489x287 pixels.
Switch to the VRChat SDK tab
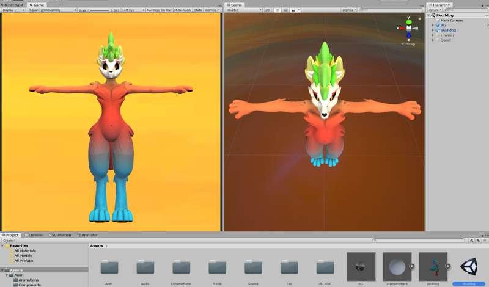pyautogui.click(x=12, y=5)
